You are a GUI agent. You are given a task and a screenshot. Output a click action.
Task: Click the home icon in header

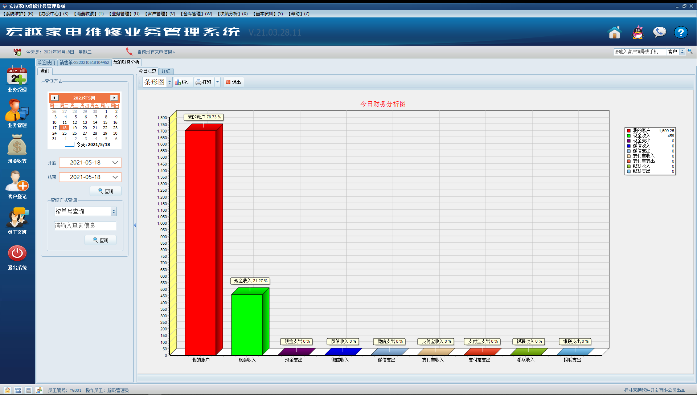click(x=614, y=33)
